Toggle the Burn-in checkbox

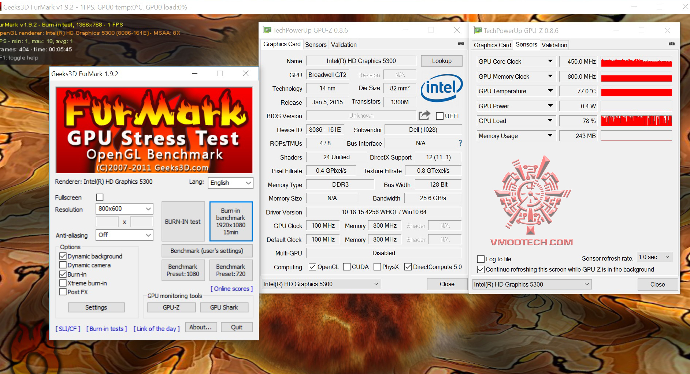pos(63,274)
